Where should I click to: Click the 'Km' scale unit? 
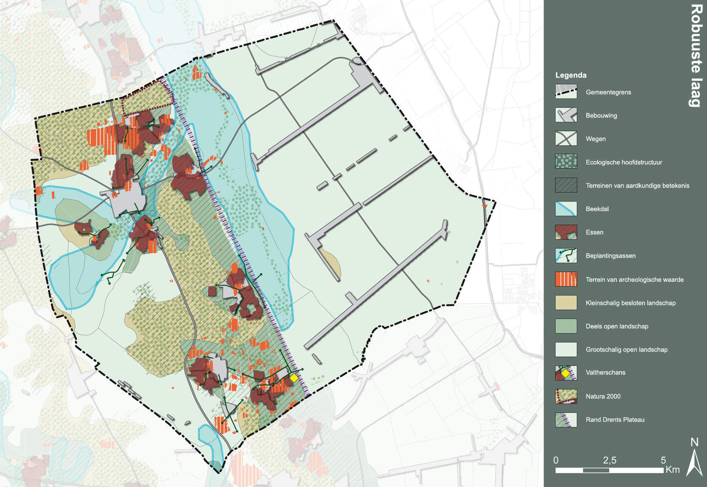tap(672, 470)
